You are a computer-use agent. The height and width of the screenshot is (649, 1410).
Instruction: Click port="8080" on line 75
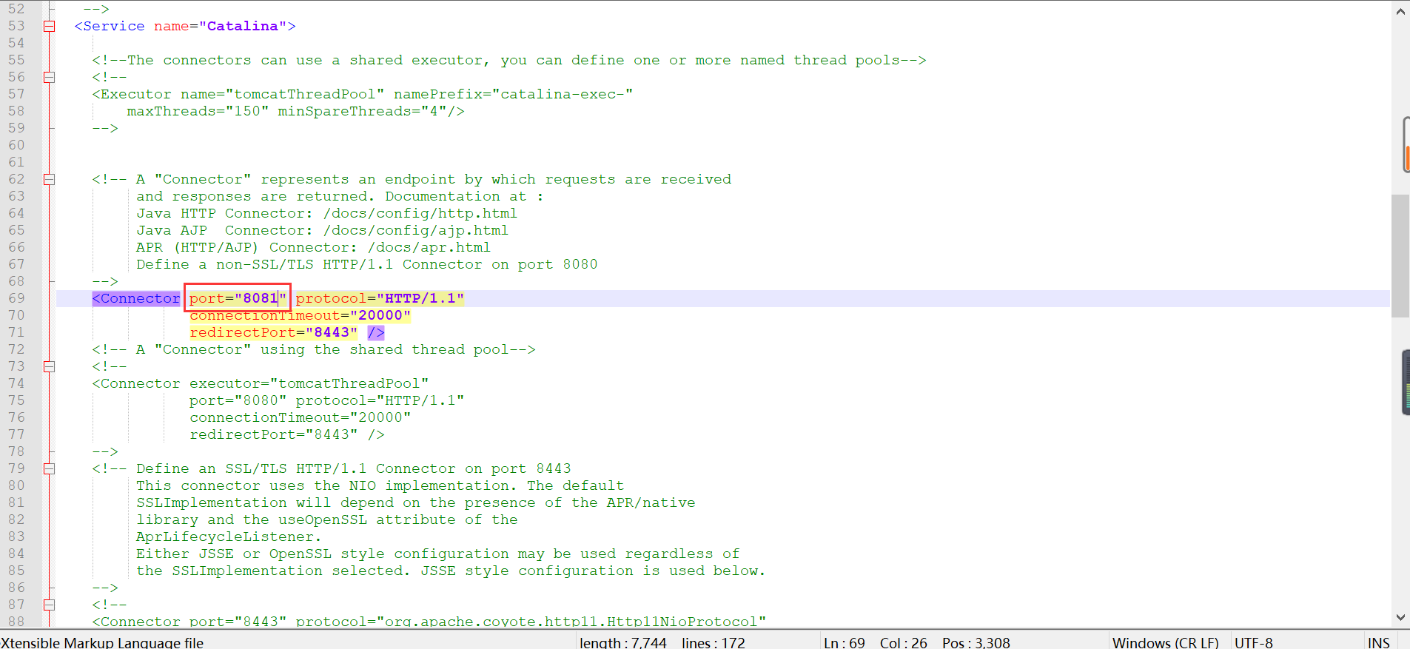tap(238, 400)
